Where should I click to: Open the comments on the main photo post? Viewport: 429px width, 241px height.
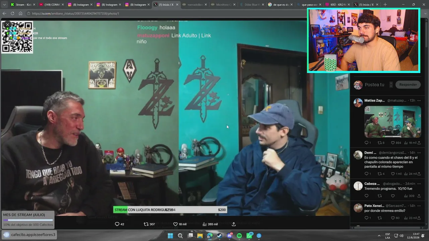119,224
